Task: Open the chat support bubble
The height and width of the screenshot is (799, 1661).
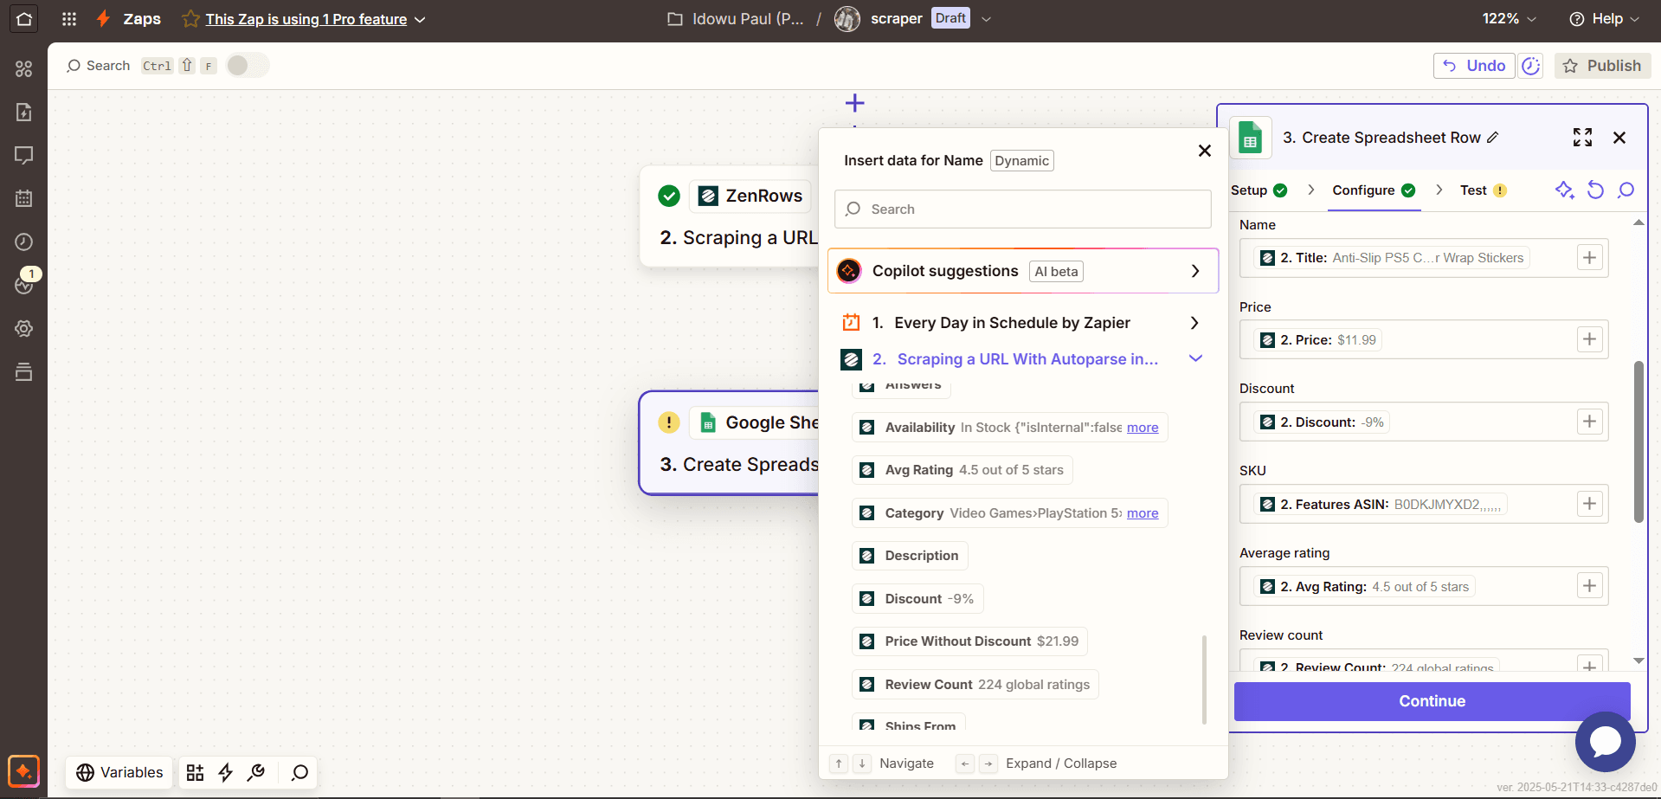Action: [x=1605, y=742]
